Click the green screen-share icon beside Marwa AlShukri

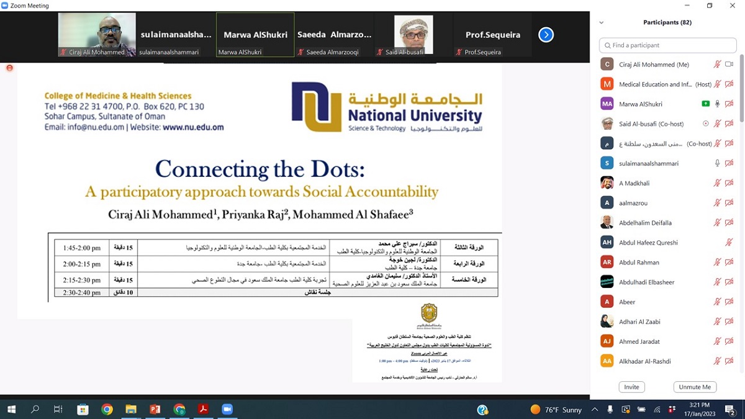tap(705, 104)
